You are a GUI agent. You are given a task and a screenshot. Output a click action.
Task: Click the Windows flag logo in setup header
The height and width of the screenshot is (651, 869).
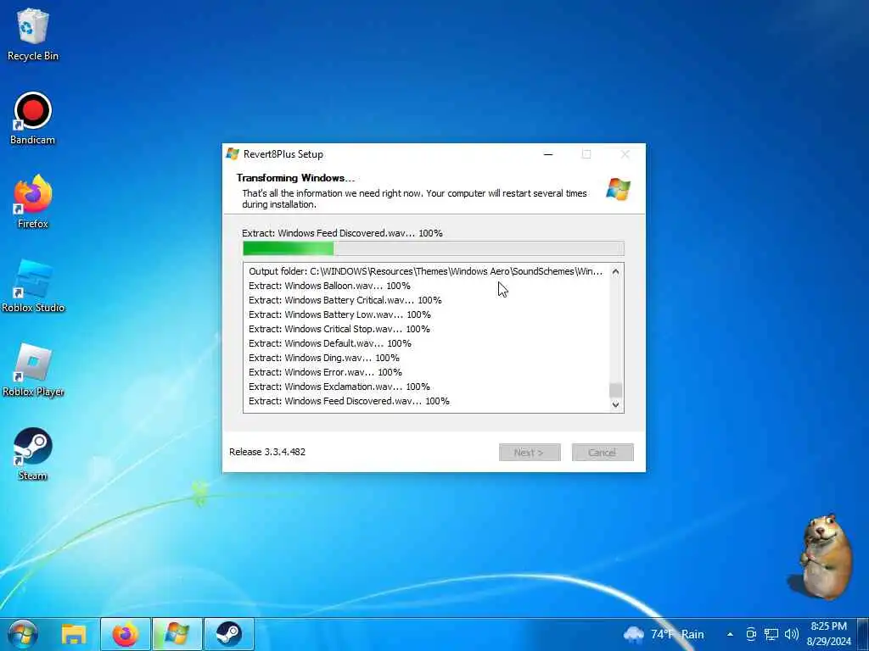[x=618, y=189]
